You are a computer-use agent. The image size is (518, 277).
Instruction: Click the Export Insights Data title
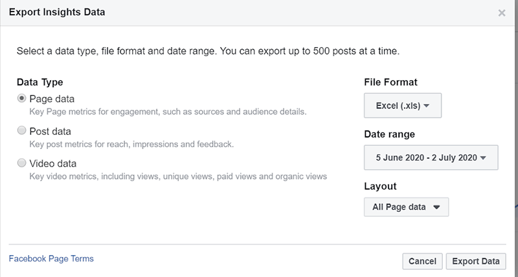[x=57, y=12]
